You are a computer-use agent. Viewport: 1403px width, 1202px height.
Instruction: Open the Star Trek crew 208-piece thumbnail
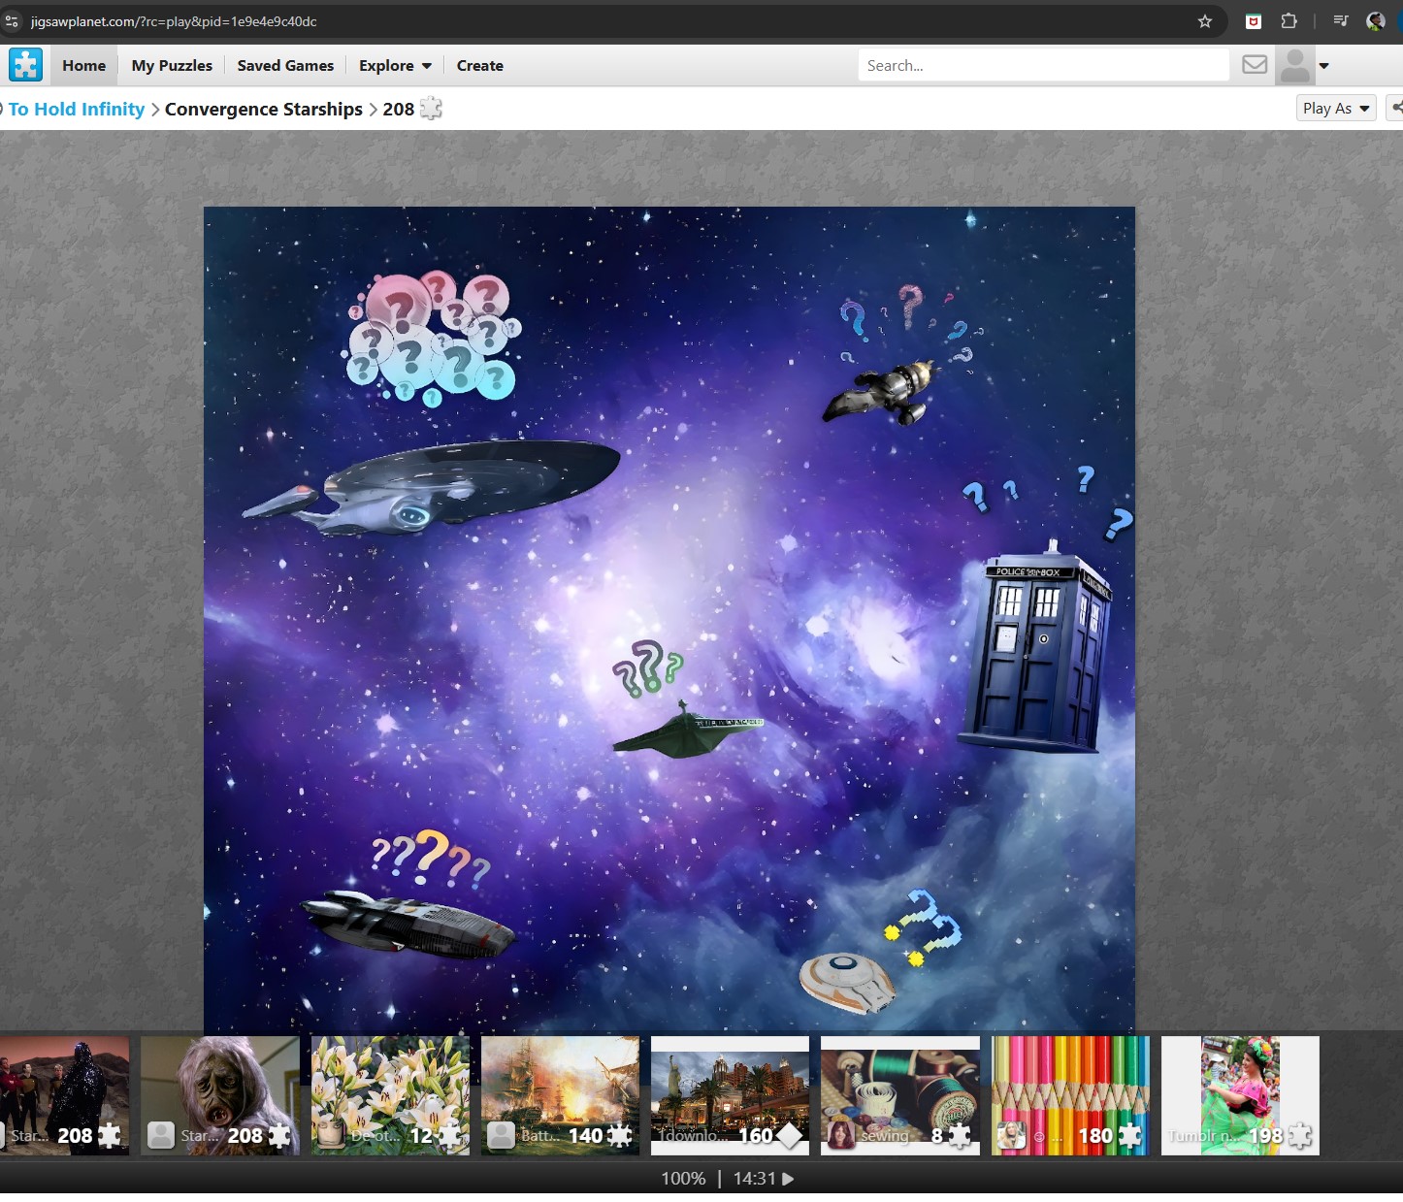[64, 1095]
